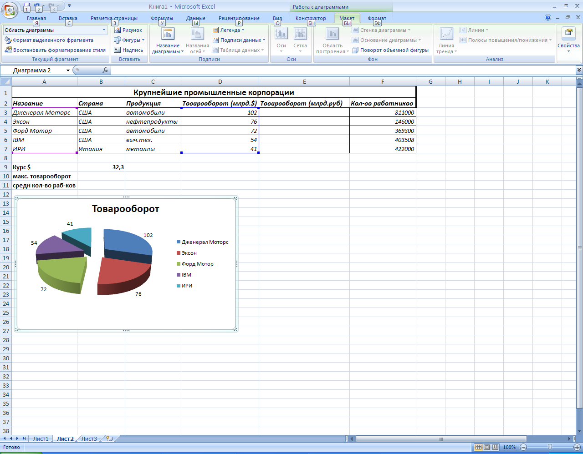Click the horizontal scrollbar thumb
583x454 pixels.
[441, 439]
